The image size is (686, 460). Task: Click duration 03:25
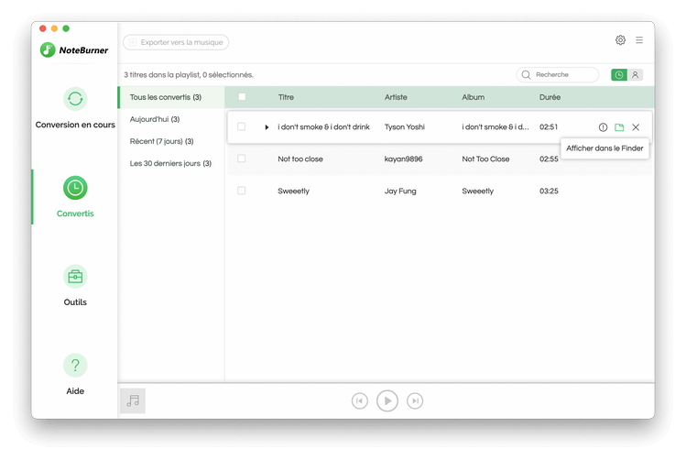pyautogui.click(x=549, y=192)
